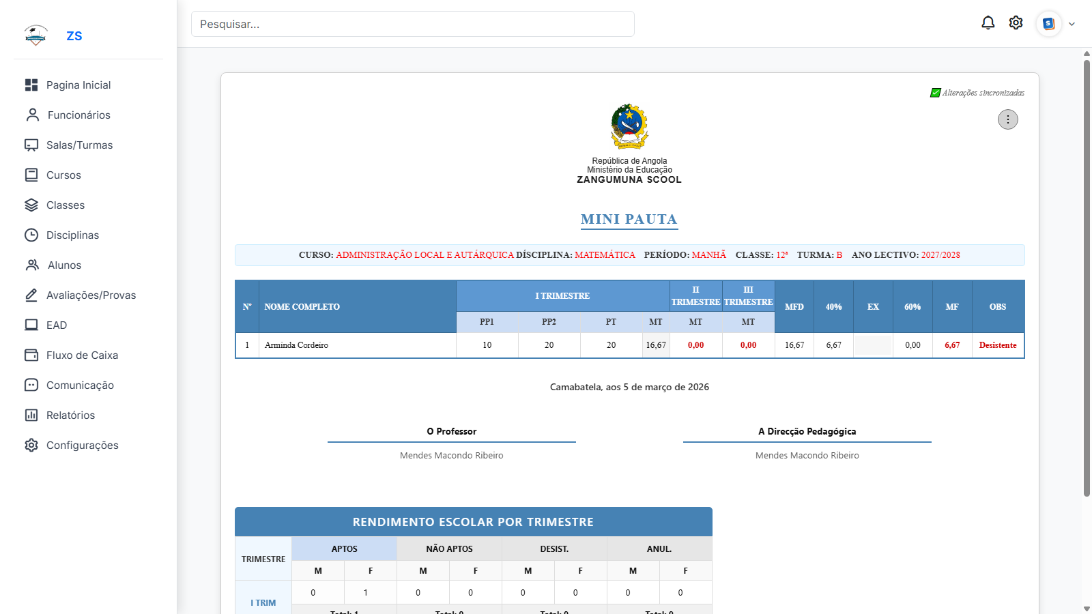Expand the profile dropdown chevron

pos(1072,24)
